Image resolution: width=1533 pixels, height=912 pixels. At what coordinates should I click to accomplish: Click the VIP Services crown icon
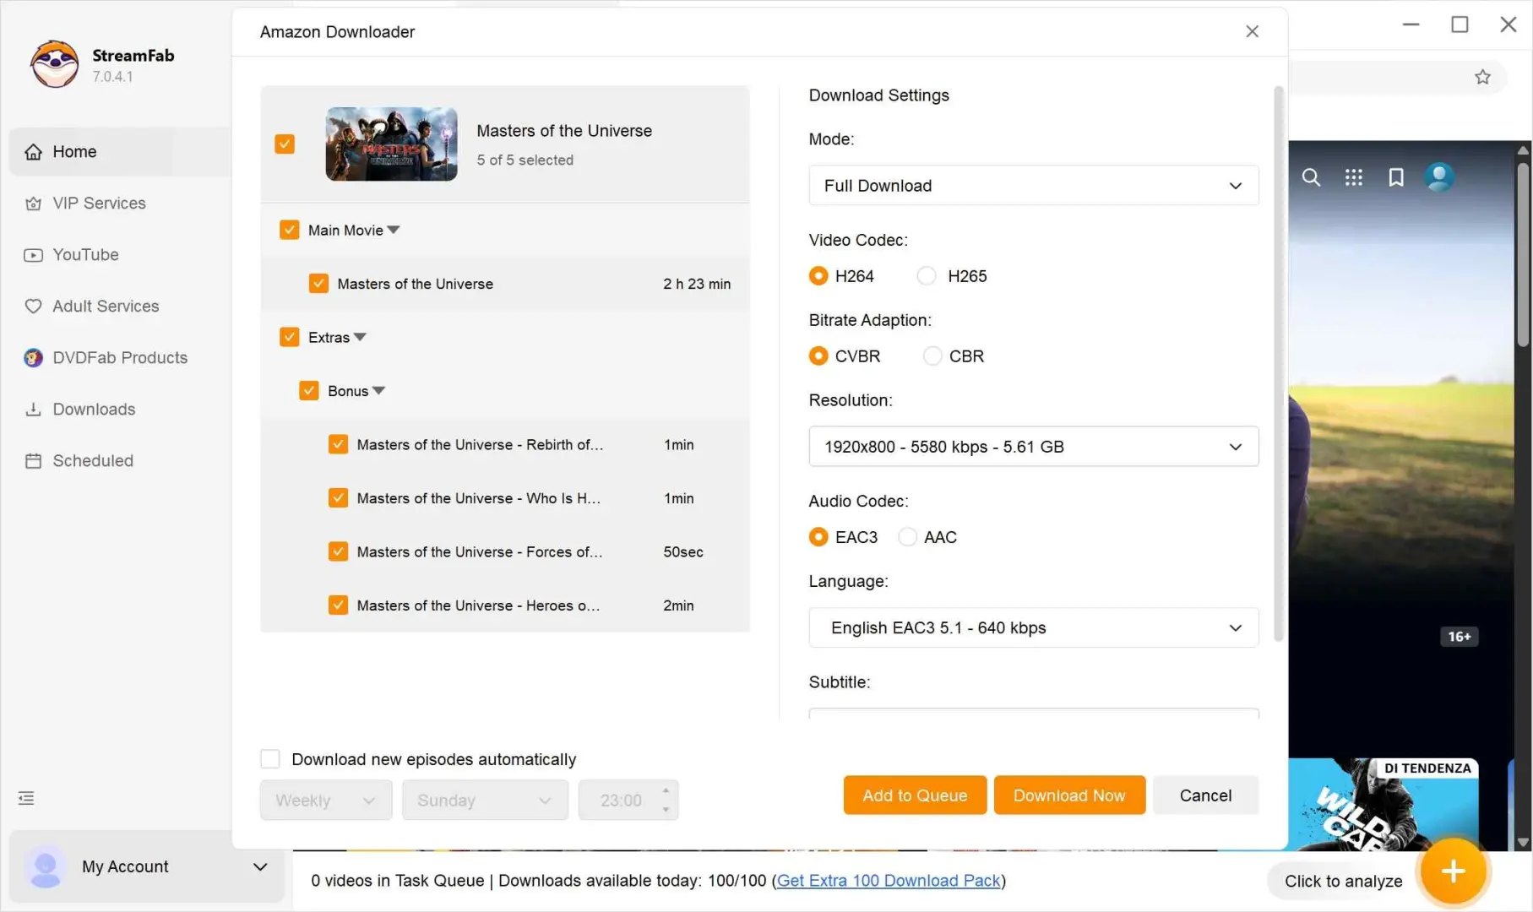[33, 204]
